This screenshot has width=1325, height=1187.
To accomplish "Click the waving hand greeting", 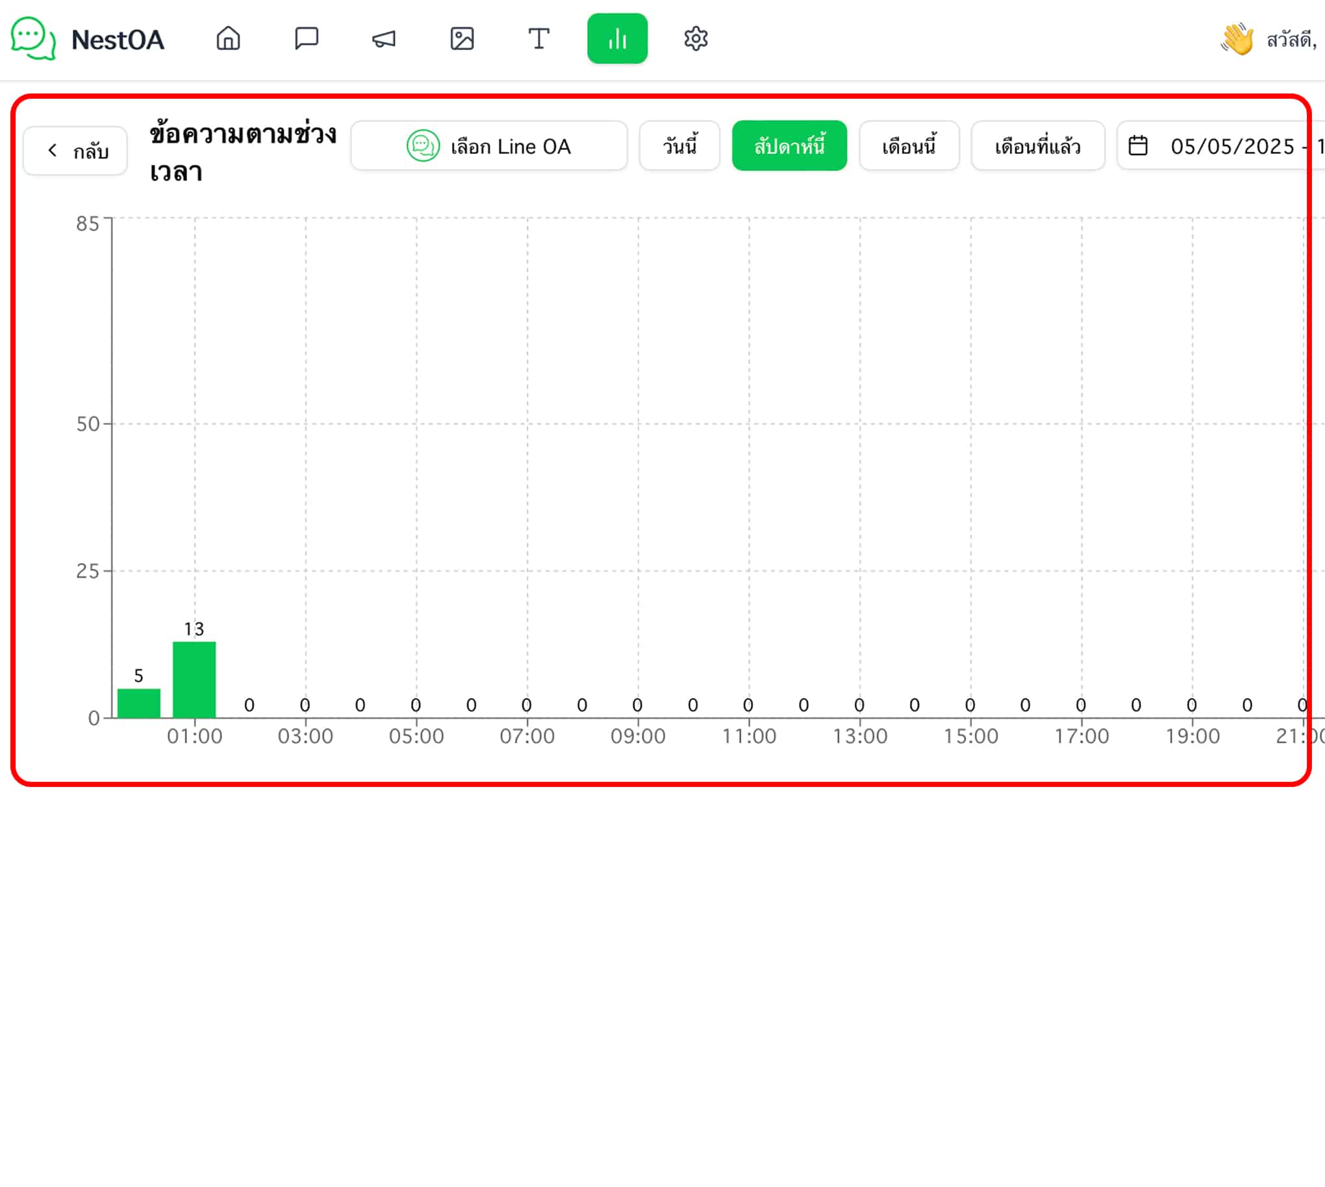I will point(1237,39).
